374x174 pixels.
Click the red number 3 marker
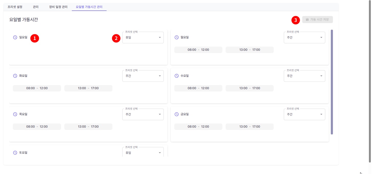click(x=296, y=20)
